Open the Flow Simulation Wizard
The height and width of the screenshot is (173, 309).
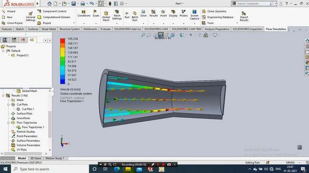tap(9, 12)
